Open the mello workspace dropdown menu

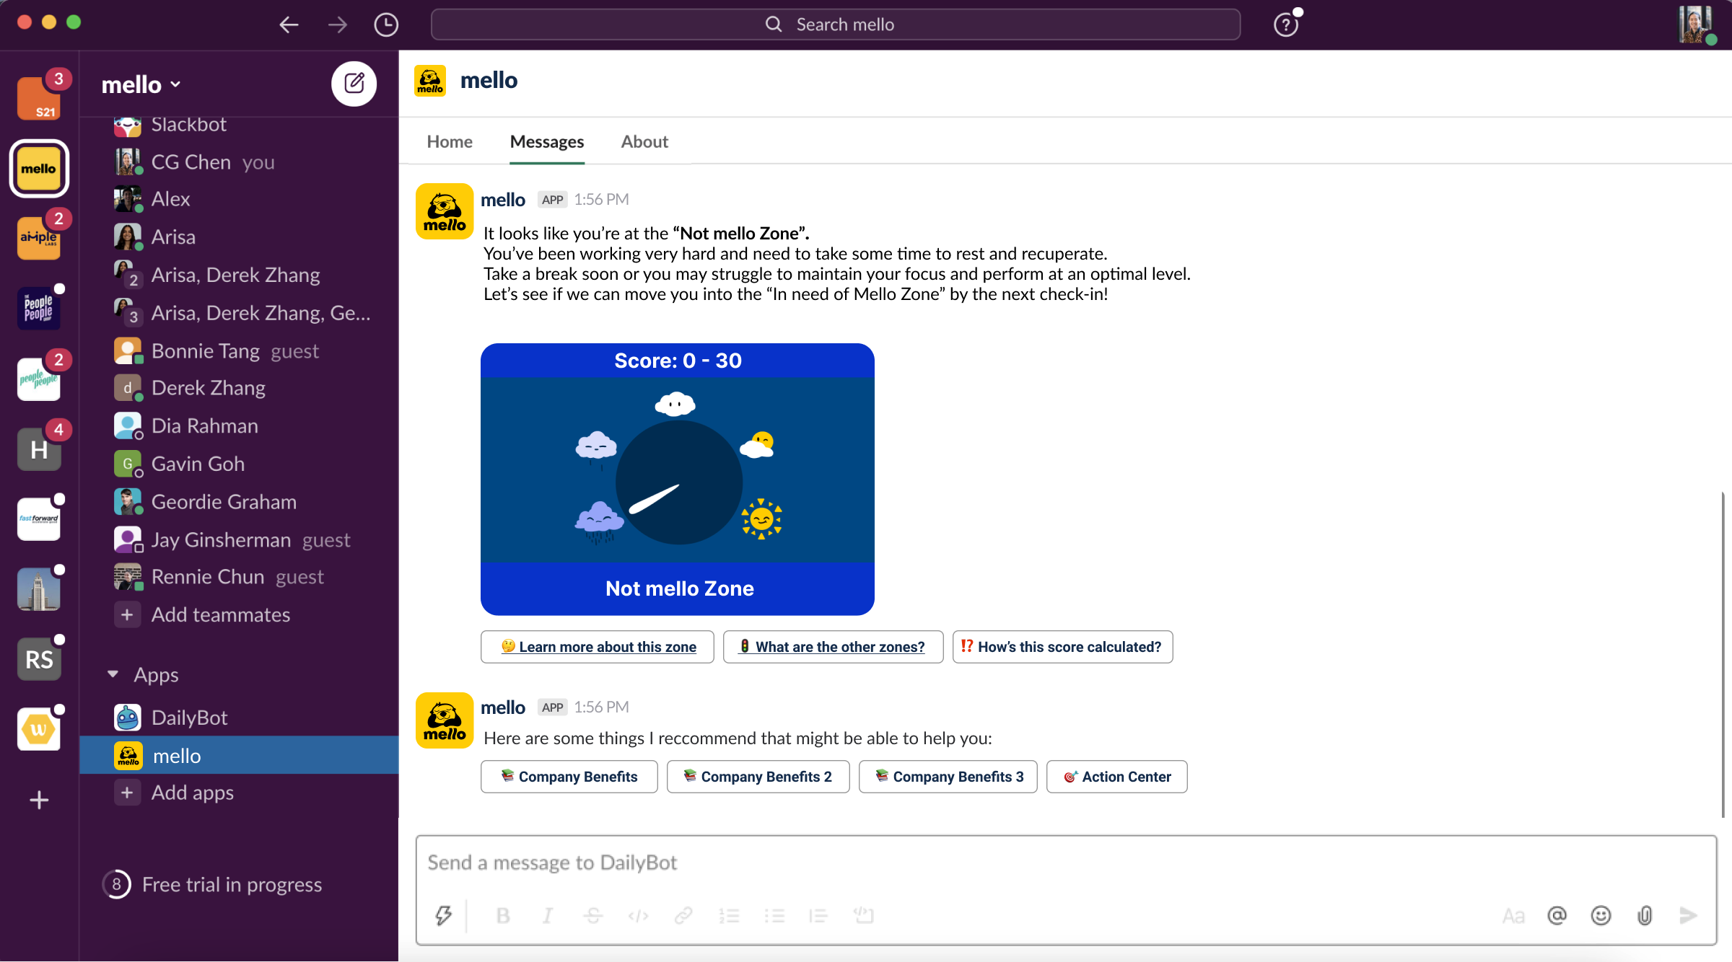coord(141,84)
